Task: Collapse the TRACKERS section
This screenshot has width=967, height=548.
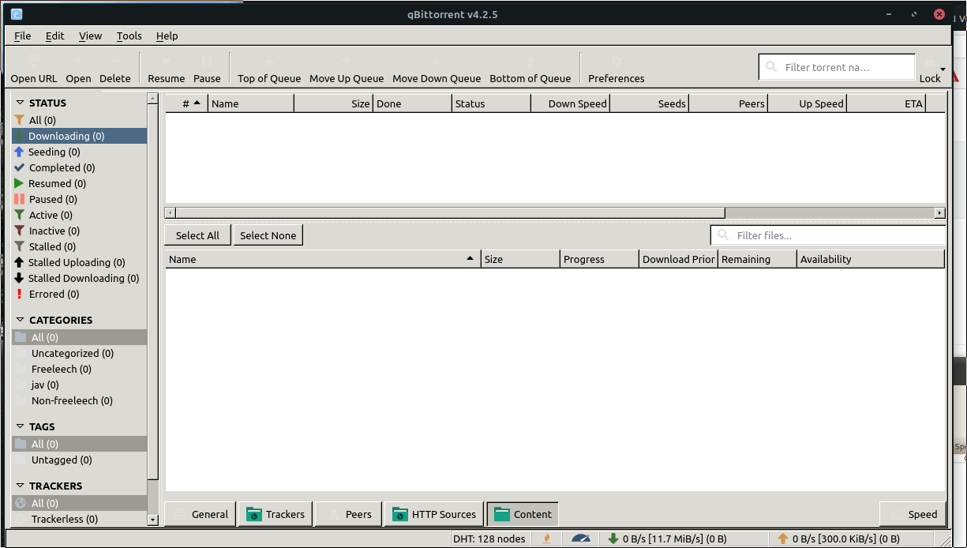Action: click(20, 486)
